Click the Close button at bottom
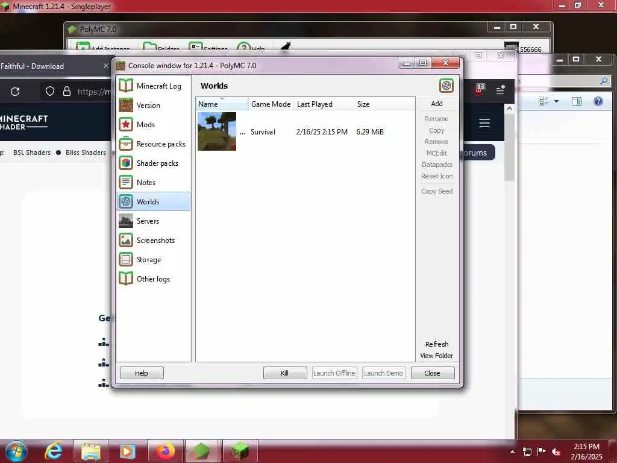Viewport: 617px width, 463px height. (x=433, y=373)
